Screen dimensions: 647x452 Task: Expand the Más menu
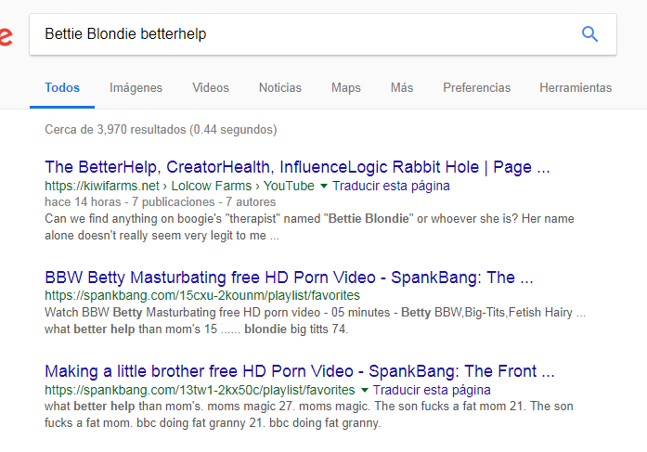tap(402, 88)
